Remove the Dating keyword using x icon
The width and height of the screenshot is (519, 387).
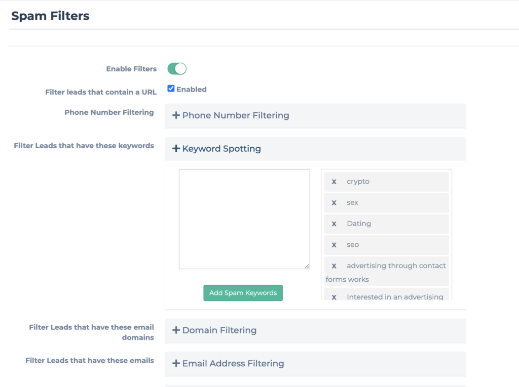[x=334, y=224]
